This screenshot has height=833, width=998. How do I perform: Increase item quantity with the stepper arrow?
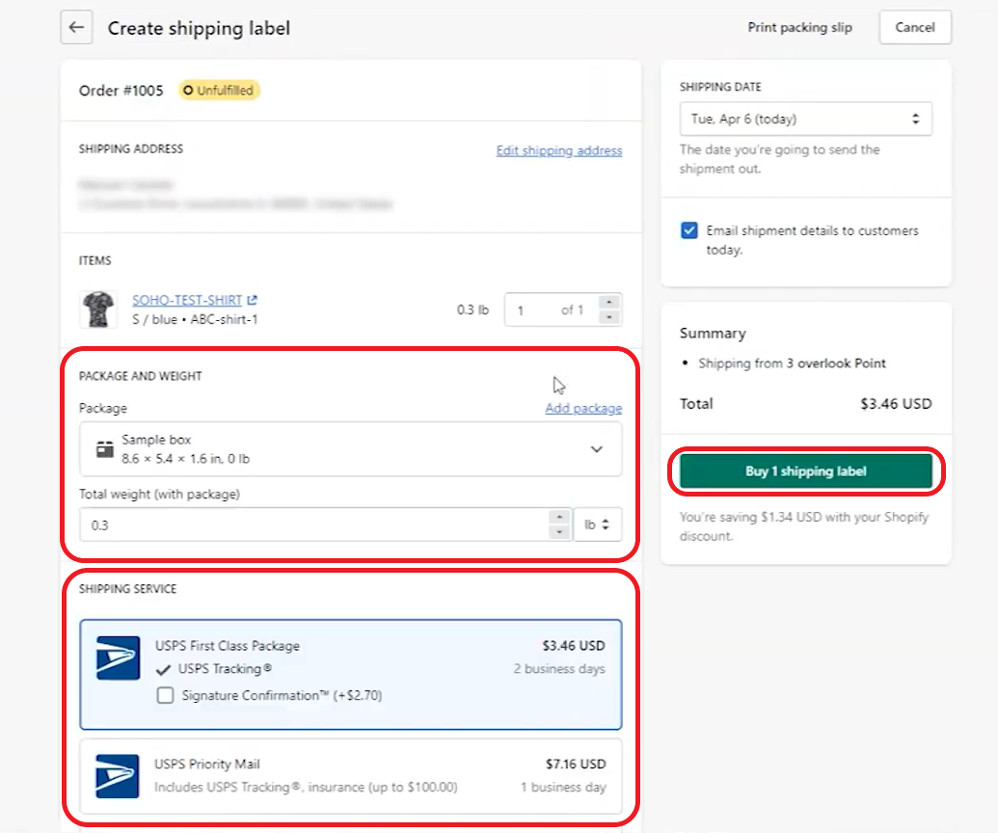[x=608, y=304]
